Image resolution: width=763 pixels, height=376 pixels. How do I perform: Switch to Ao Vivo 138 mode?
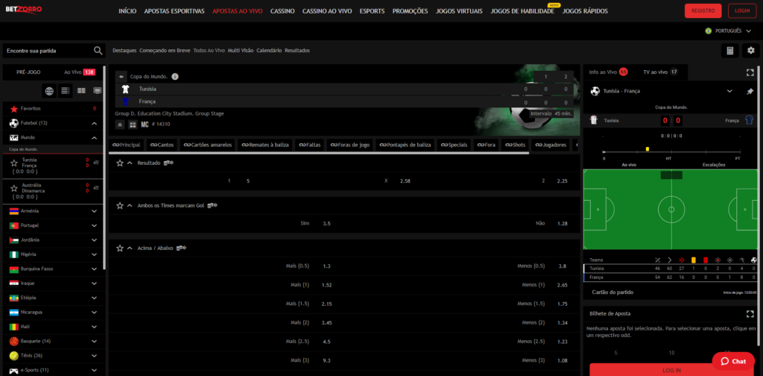point(79,72)
